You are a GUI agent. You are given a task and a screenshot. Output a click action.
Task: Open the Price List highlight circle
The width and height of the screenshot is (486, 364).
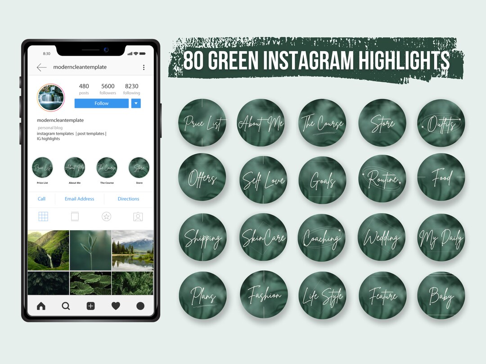42,167
